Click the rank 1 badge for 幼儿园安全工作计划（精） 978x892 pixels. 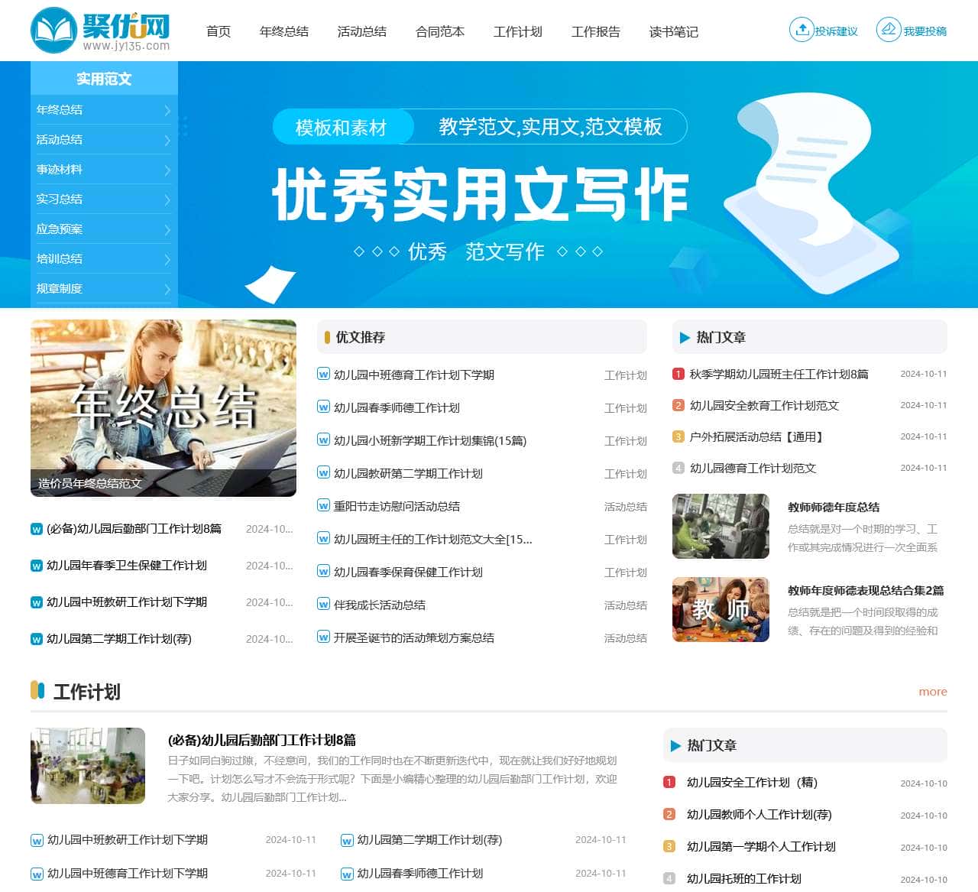pos(669,782)
